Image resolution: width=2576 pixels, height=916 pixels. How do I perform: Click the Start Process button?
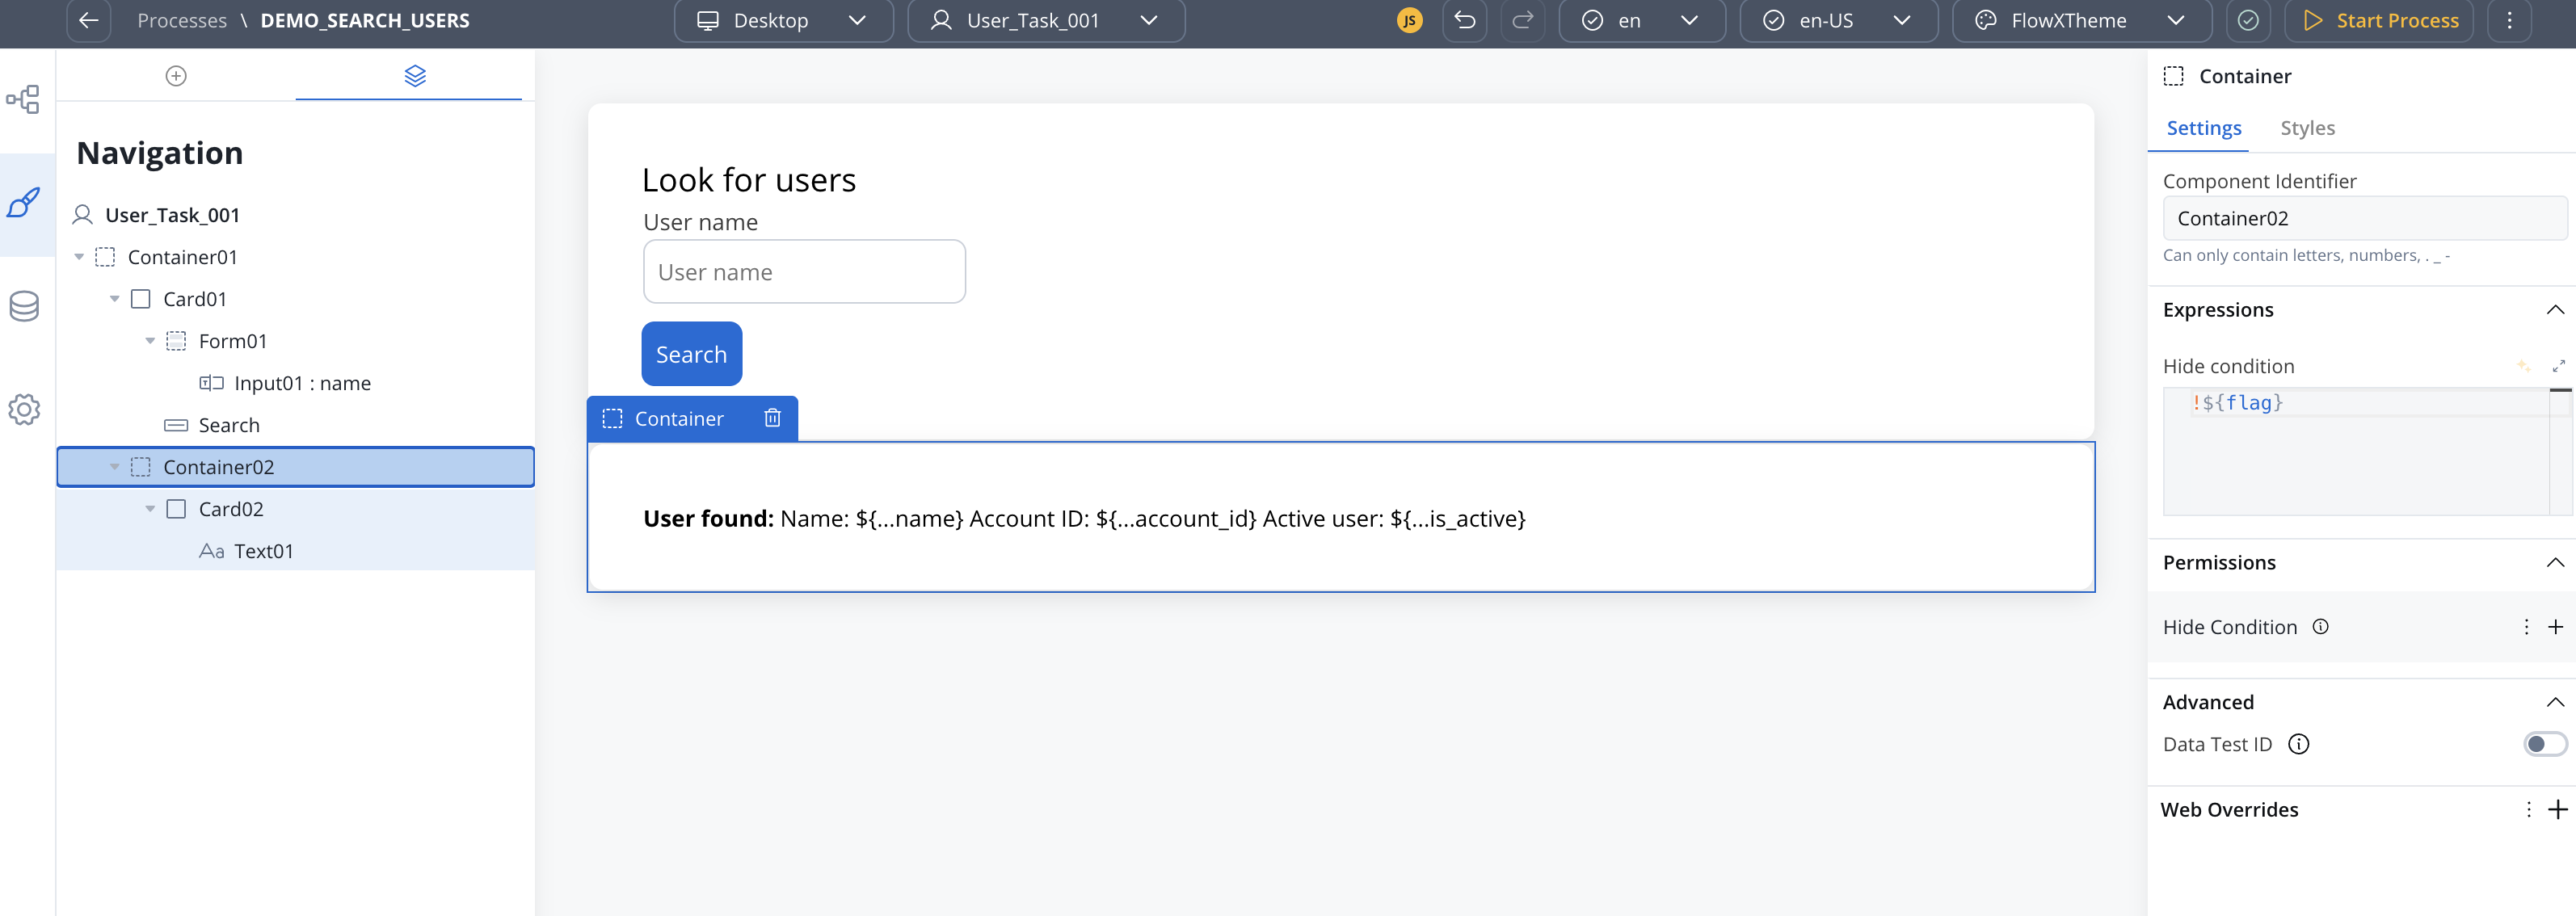2380,20
